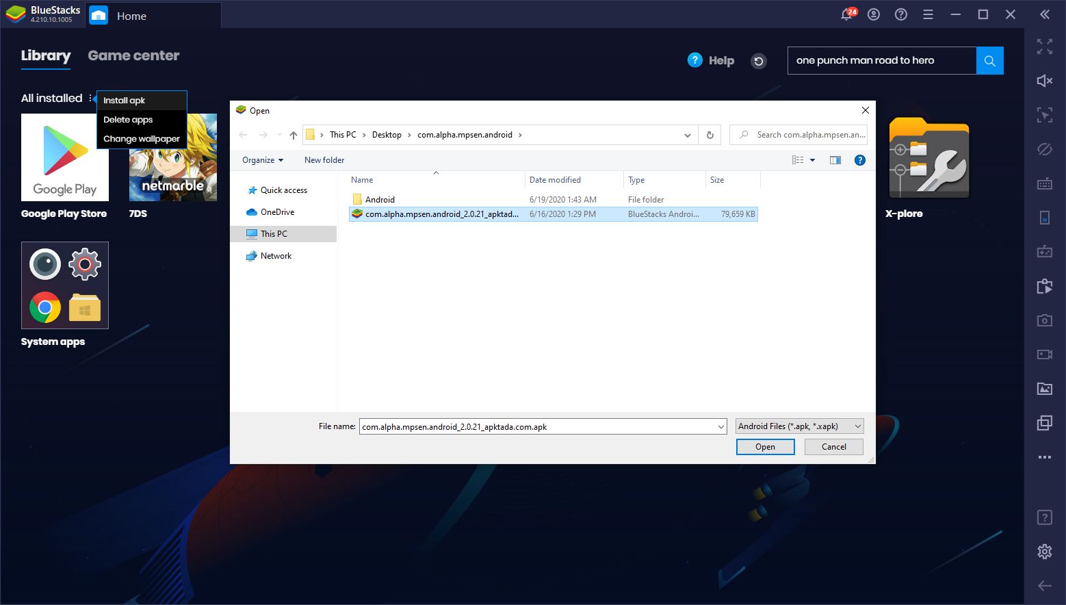Open System apps folder

click(64, 285)
